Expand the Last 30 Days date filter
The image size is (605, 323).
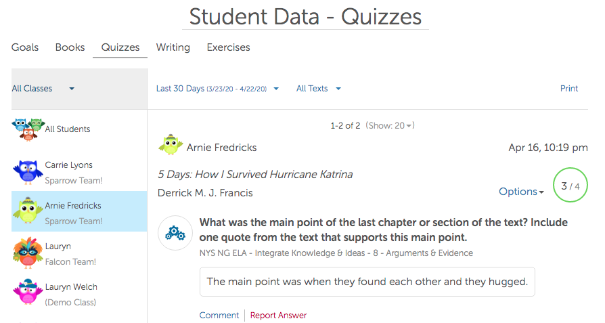click(x=217, y=89)
